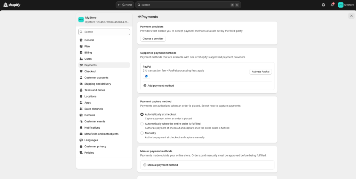Focus the settings sidebar Search field

click(104, 32)
